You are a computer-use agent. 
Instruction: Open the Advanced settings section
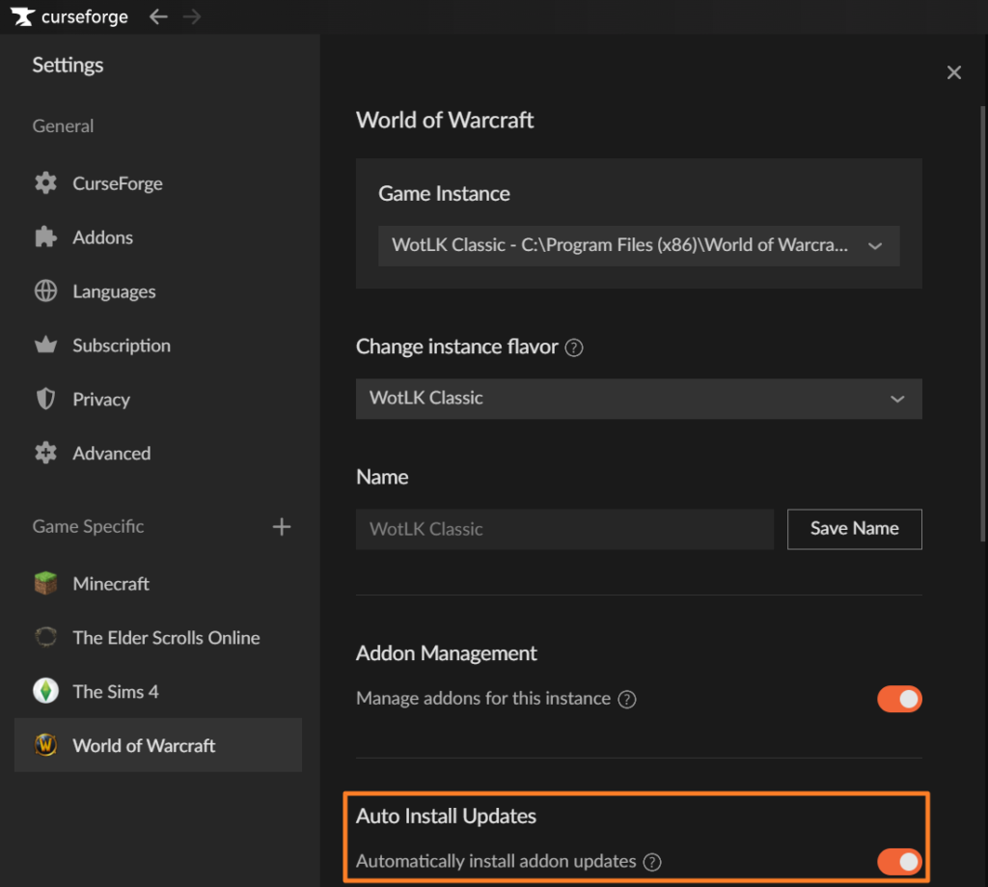click(x=158, y=453)
